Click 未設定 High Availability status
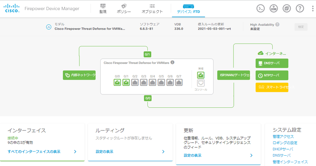The width and height of the screenshot is (316, 166). point(255,29)
